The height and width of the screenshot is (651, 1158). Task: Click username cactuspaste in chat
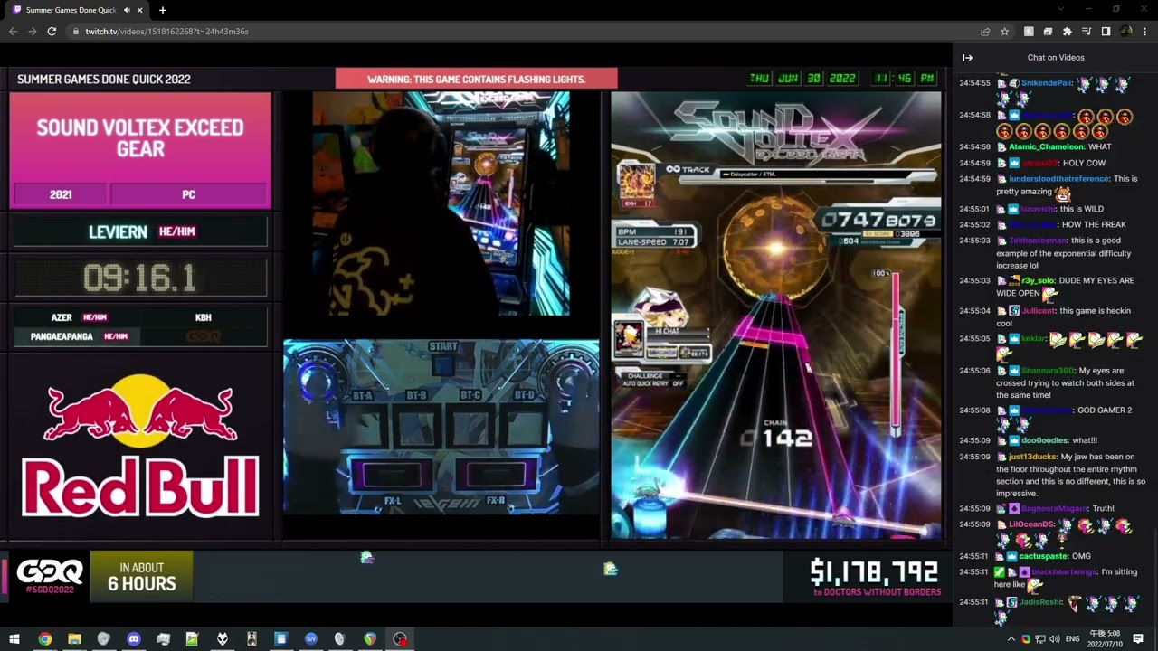[x=1043, y=556]
